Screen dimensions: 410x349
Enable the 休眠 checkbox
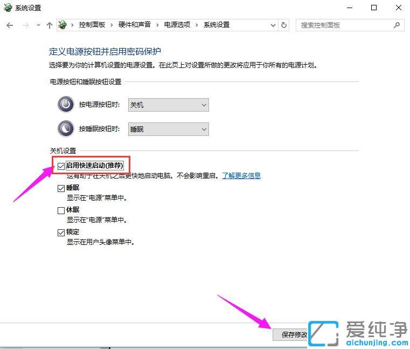pyautogui.click(x=61, y=210)
